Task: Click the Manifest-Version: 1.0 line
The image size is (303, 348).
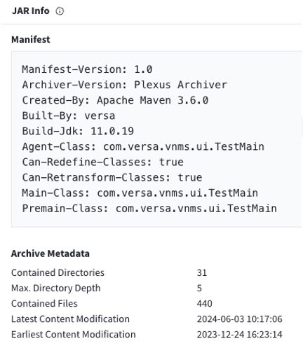Action: tap(87, 69)
